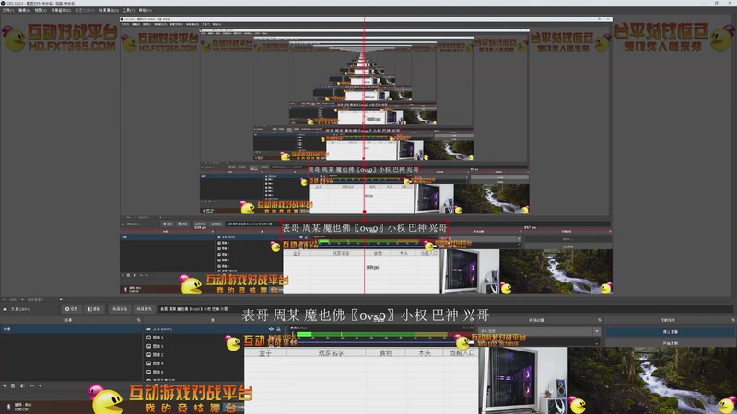Toggle lock icon of 文本 (GDI+) source
The width and height of the screenshot is (737, 414).
279,329
